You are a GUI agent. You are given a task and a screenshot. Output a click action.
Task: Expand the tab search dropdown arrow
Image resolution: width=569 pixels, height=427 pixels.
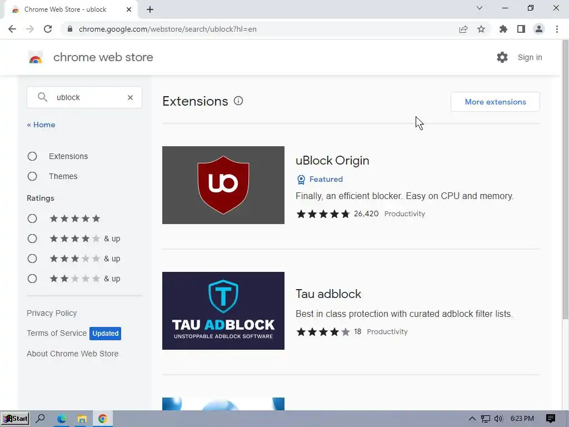click(x=480, y=8)
